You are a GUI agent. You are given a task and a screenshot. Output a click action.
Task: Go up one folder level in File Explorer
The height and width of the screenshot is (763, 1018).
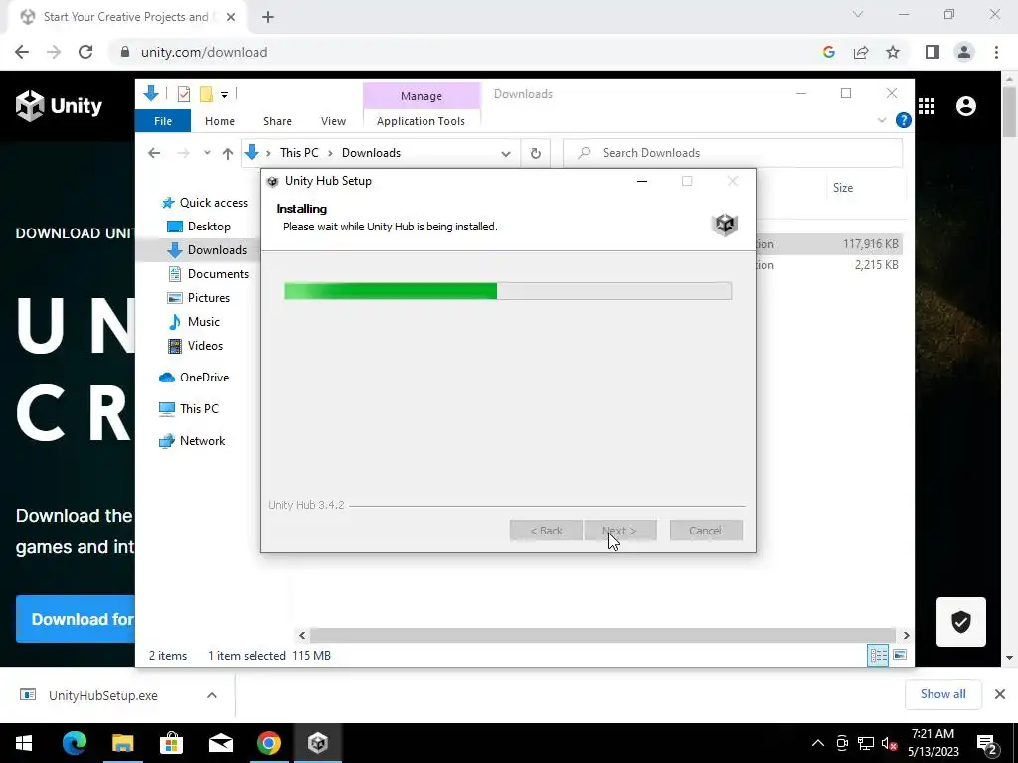click(x=228, y=153)
